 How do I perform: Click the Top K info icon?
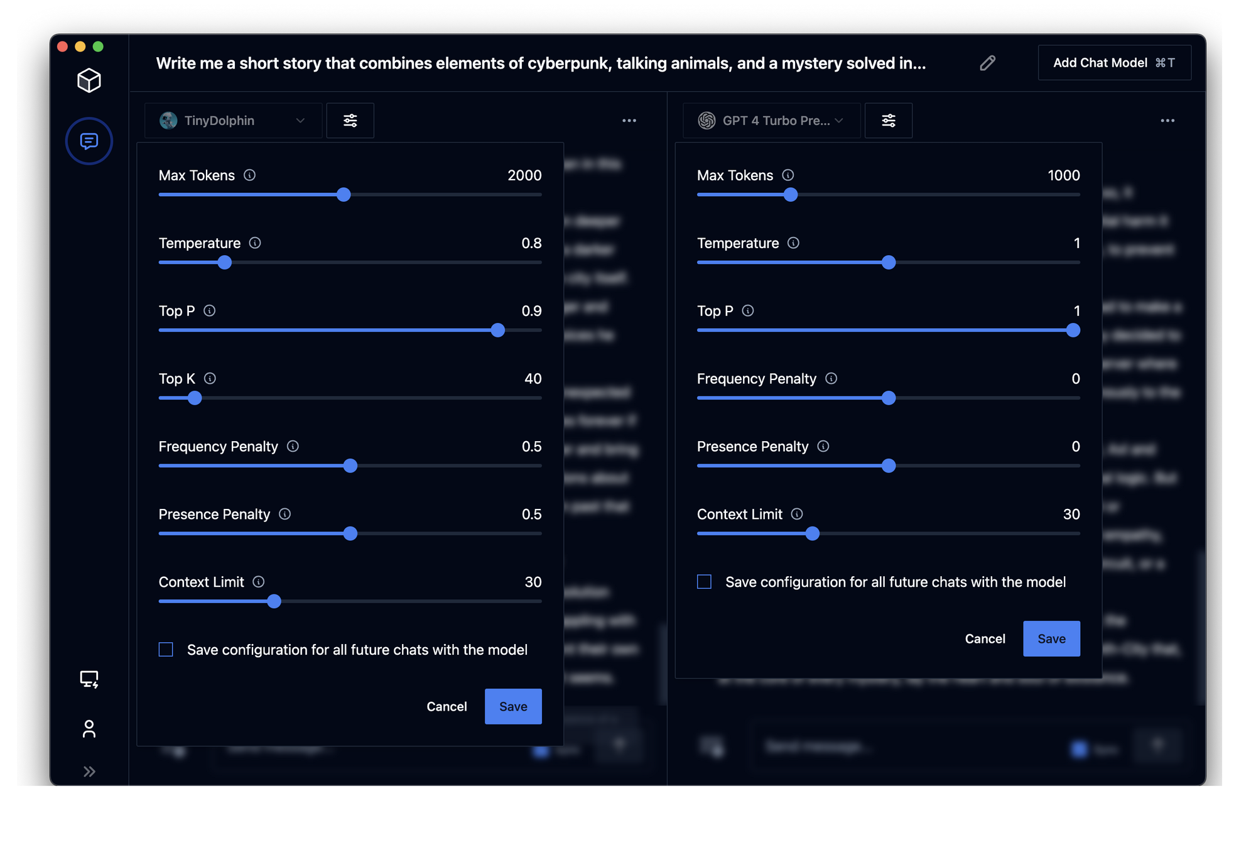click(x=210, y=378)
